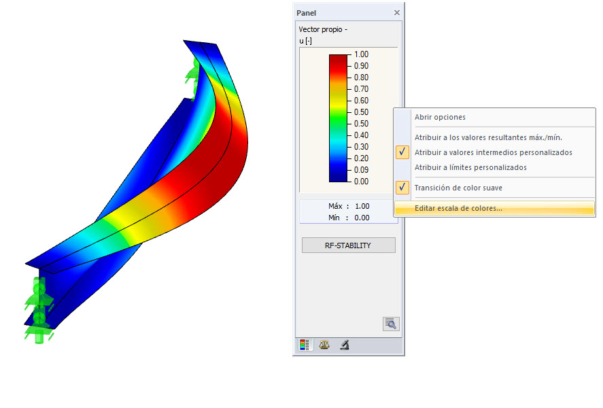This screenshot has width=603, height=408.
Task: Click the dark blue bottom of color scale
Action: [x=338, y=177]
